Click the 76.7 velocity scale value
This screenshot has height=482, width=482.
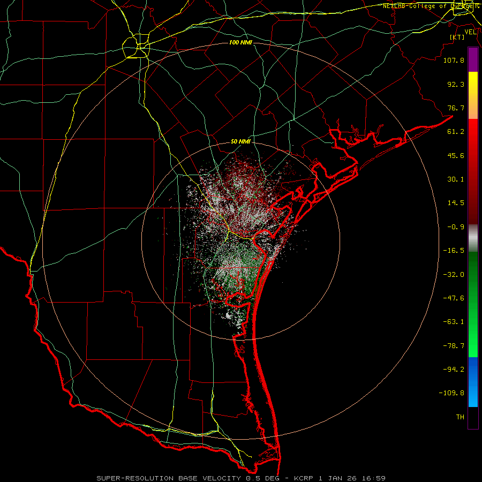(456, 108)
